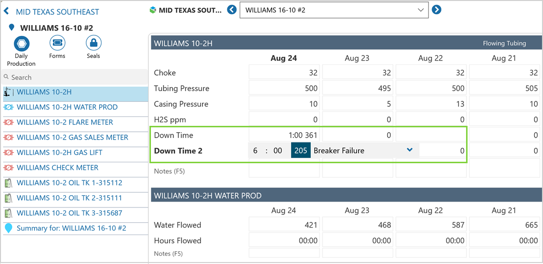
Task: Click the location pin icon beside WILLIAMS 16-10 #2
Action: (x=12, y=28)
